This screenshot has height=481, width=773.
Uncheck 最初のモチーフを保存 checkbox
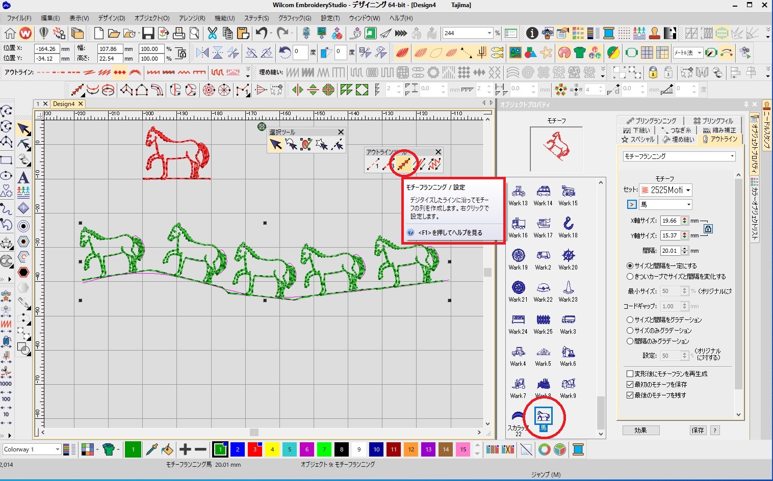coord(630,384)
